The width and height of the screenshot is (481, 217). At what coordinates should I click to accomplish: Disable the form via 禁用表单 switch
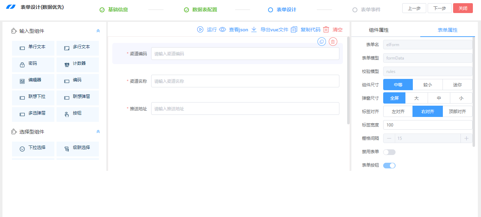coord(389,152)
